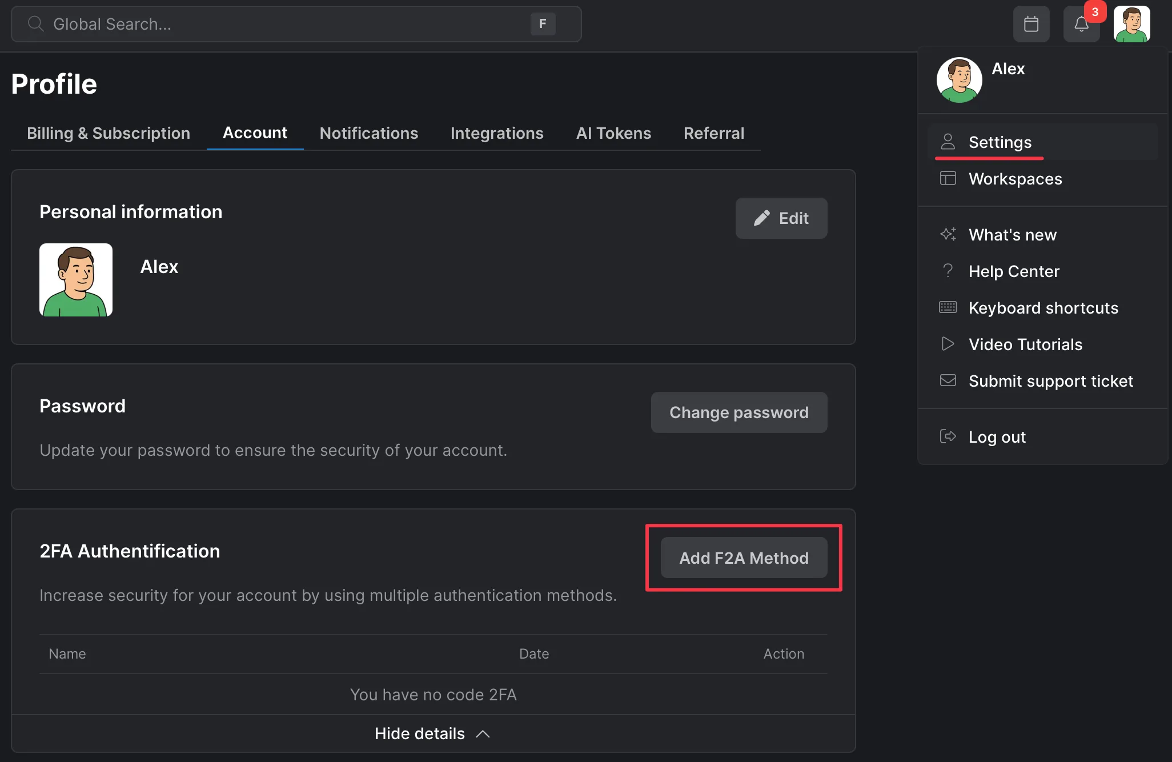The image size is (1172, 762).
Task: Open Help Center via question mark icon
Action: 948,271
